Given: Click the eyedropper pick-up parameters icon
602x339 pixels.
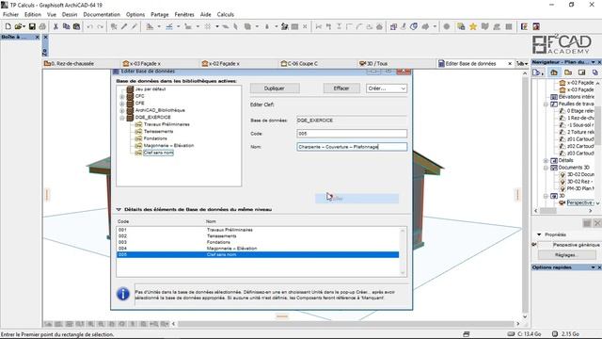Looking at the screenshot, I should point(124,26).
